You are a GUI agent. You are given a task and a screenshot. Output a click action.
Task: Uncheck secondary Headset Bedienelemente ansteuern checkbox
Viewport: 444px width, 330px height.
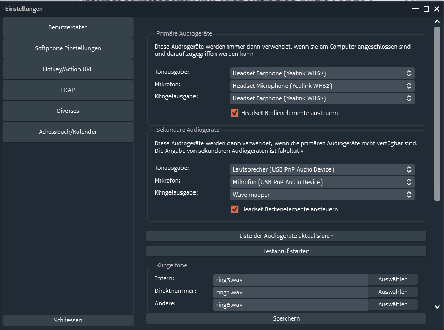(234, 209)
